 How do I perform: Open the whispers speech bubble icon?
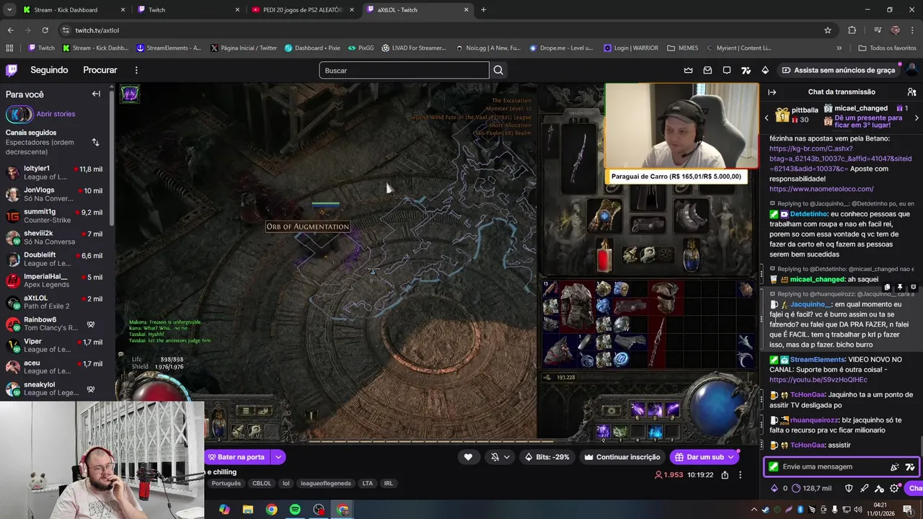pyautogui.click(x=727, y=70)
